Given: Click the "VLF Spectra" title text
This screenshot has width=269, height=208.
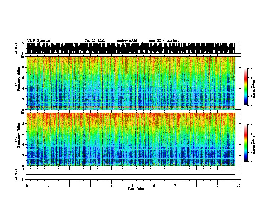Looking at the screenshot, I should [38, 41].
